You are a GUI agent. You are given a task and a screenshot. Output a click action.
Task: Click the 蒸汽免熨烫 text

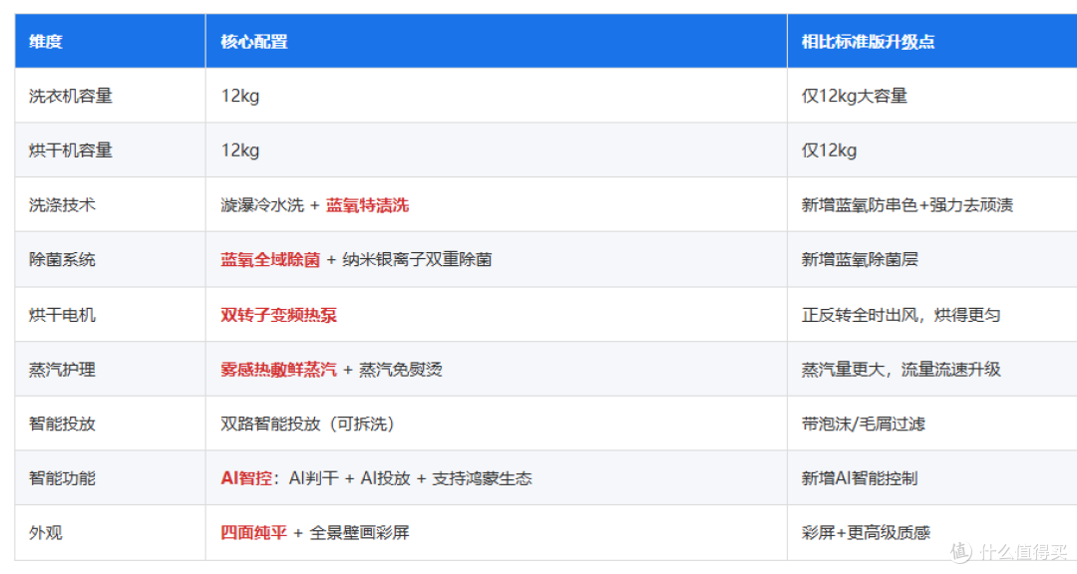click(x=401, y=370)
